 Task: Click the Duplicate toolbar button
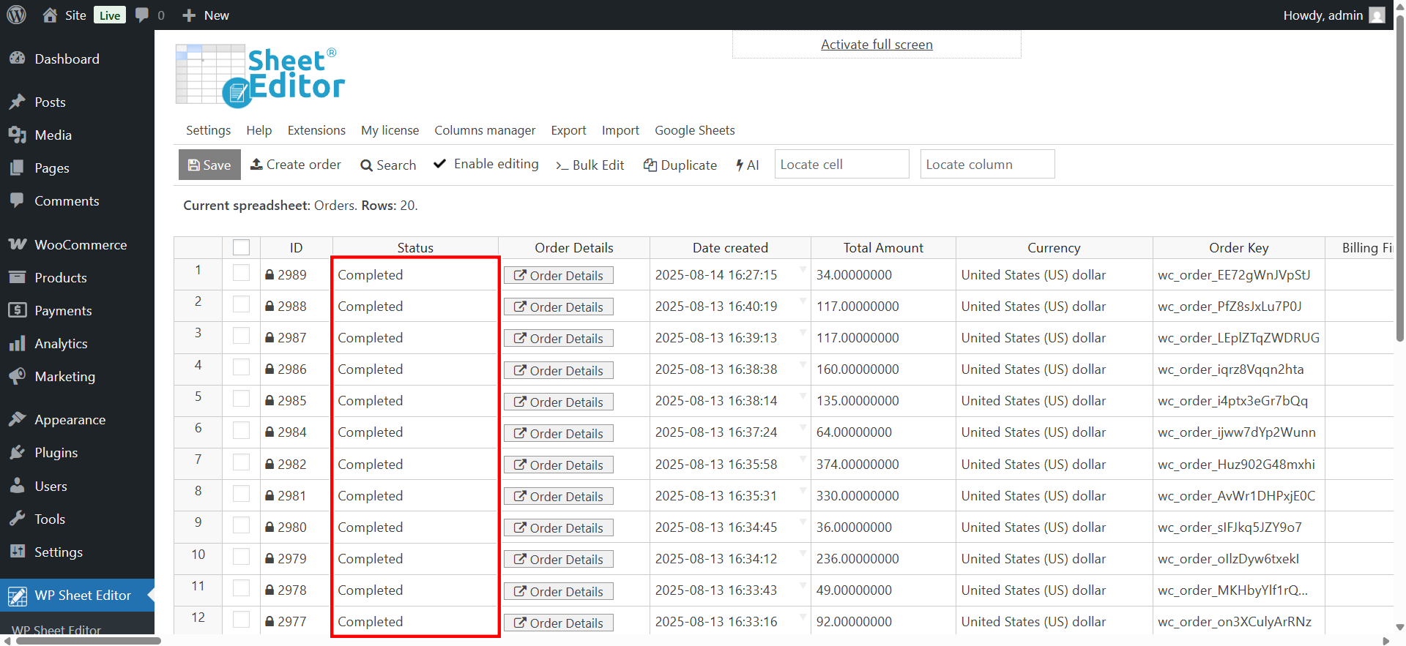pos(680,165)
